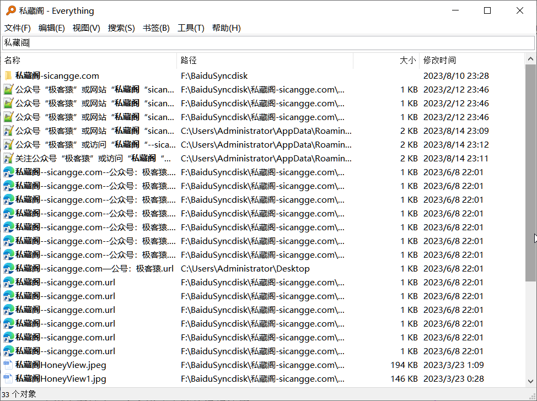Click url shortcut icon of the Desktop file
This screenshot has width=537, height=401.
point(8,269)
